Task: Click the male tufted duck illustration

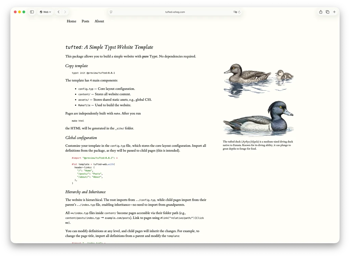Action: 259,118
